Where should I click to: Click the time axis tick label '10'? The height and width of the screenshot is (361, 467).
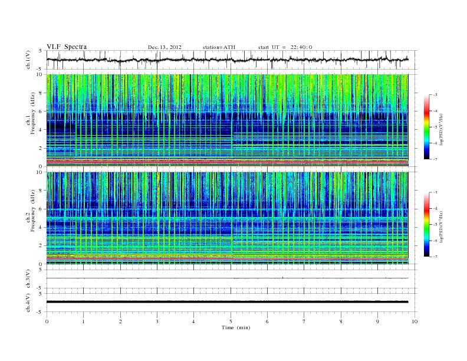pos(415,321)
